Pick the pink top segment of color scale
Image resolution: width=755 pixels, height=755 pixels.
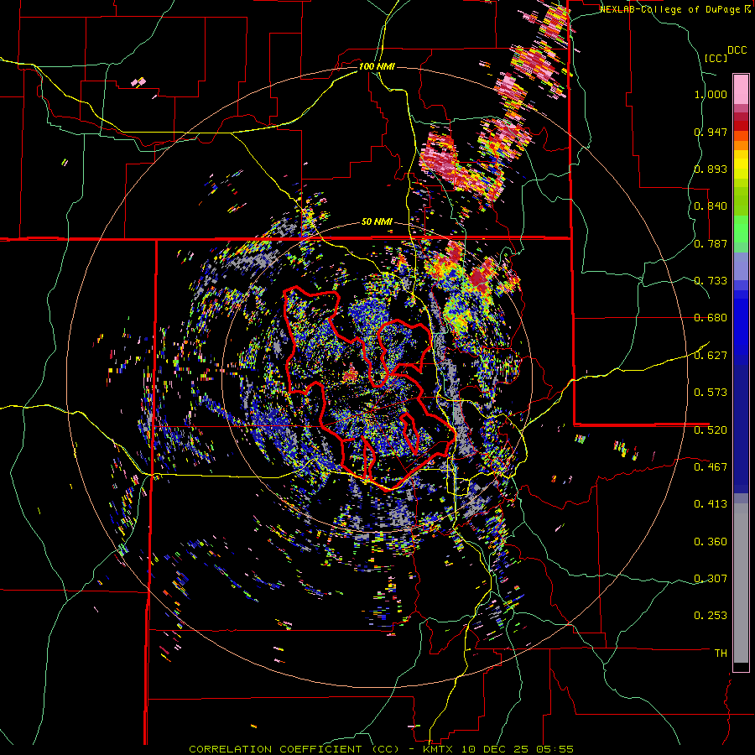[741, 89]
